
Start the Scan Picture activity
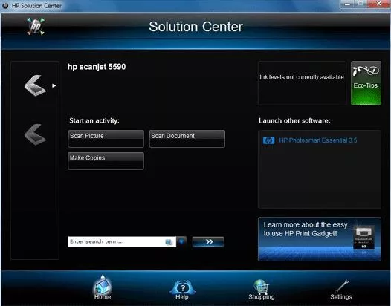pos(106,139)
